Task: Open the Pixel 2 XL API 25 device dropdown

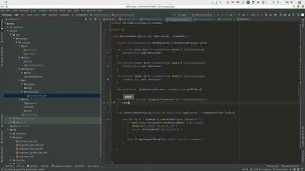Action: [203, 15]
